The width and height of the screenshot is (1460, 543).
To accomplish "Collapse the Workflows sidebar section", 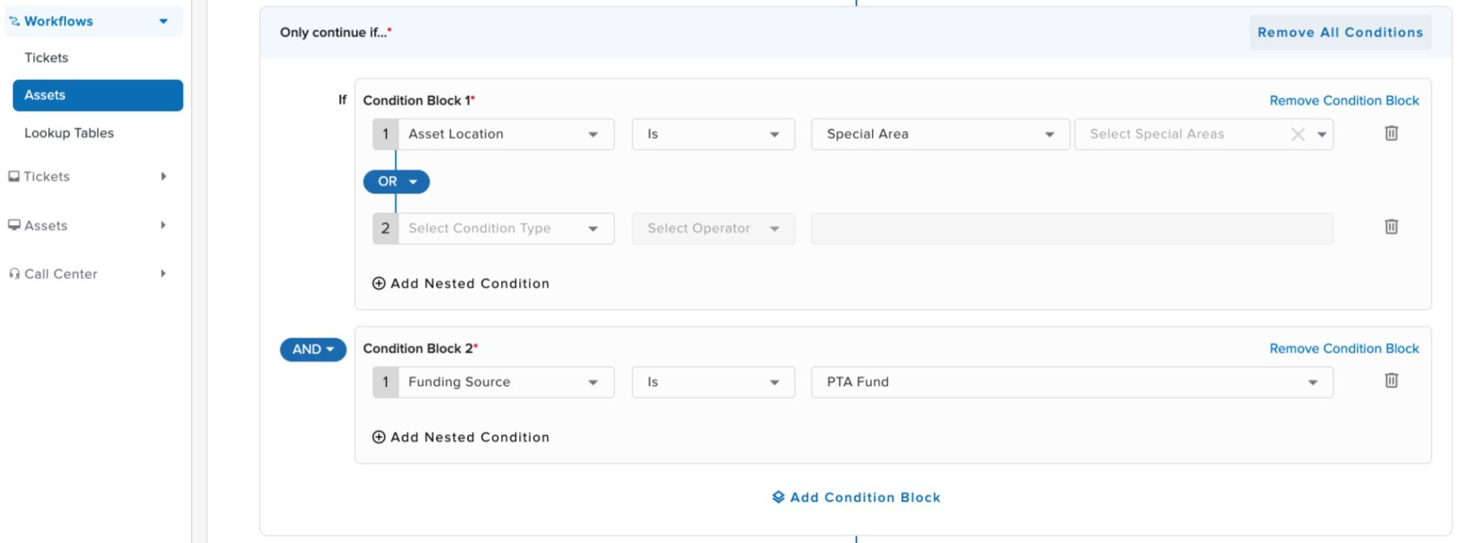I will click(163, 21).
